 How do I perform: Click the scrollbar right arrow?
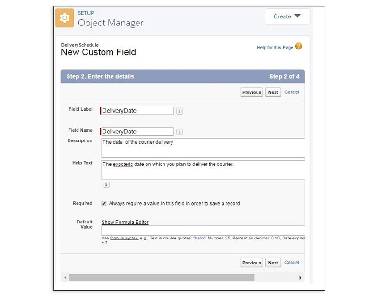(300, 278)
